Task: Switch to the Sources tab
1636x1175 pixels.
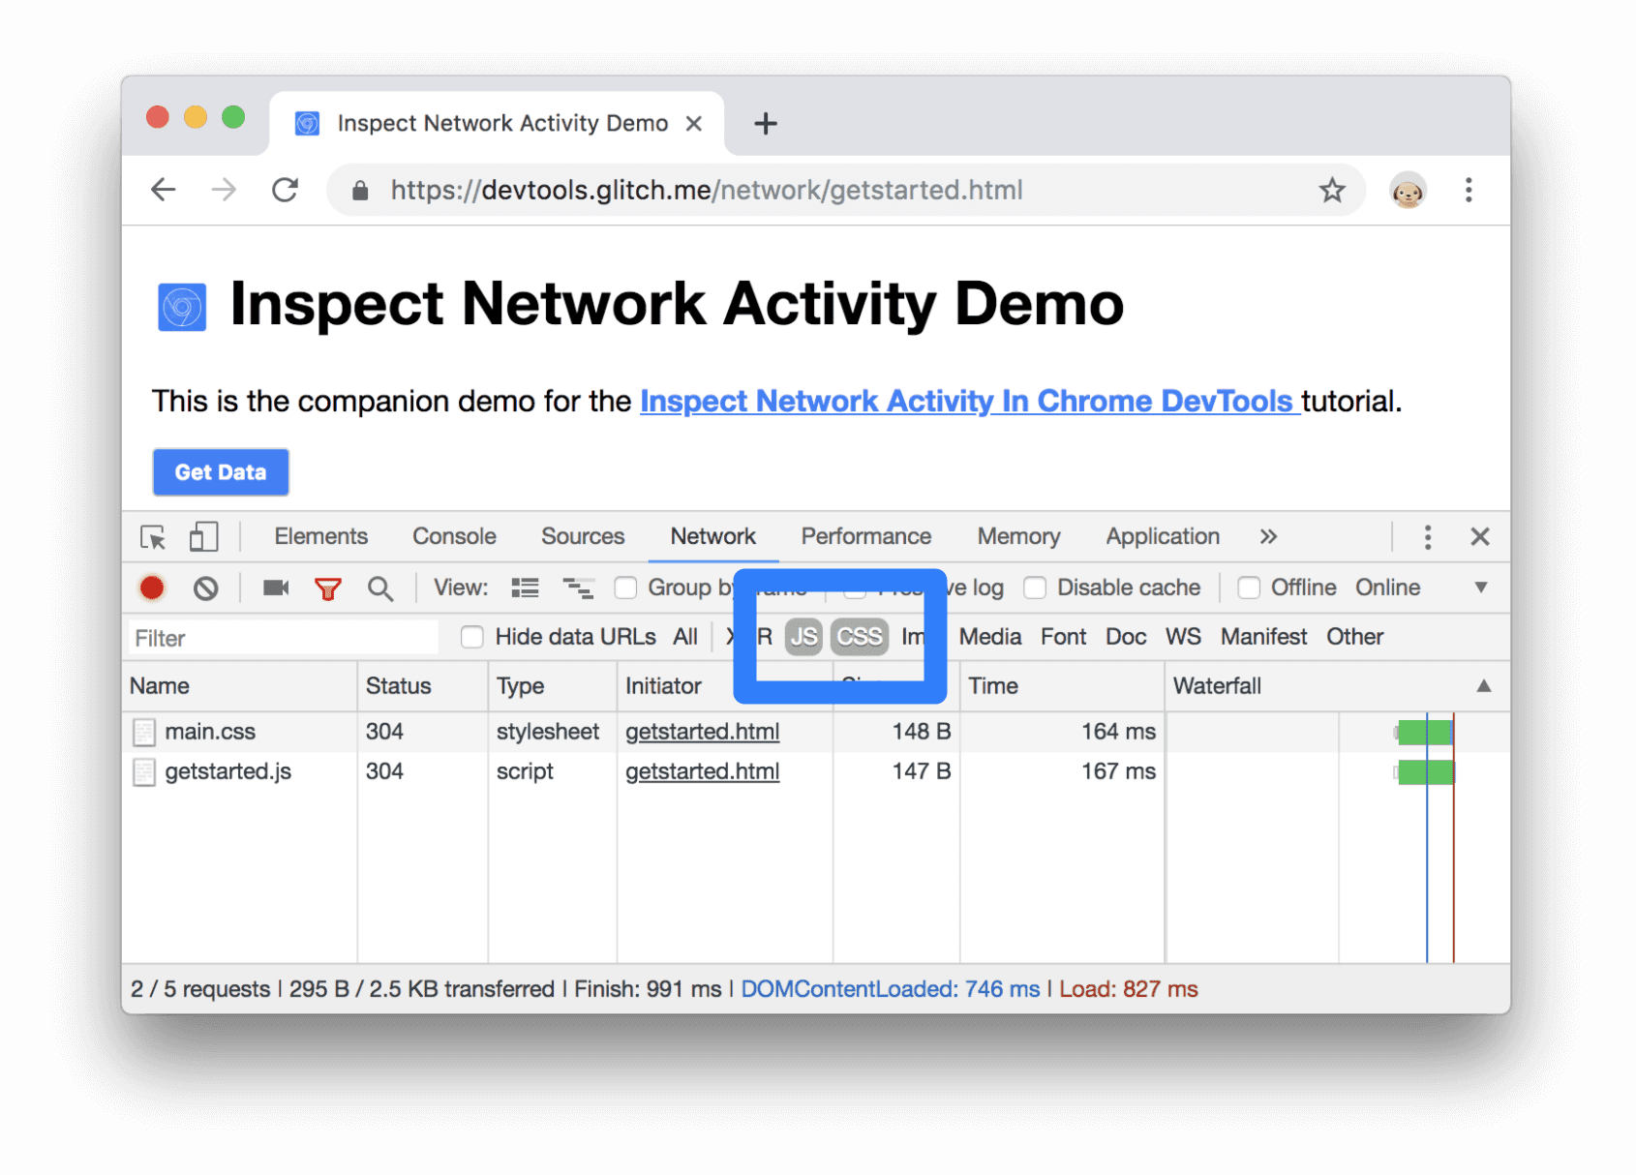Action: click(x=583, y=537)
